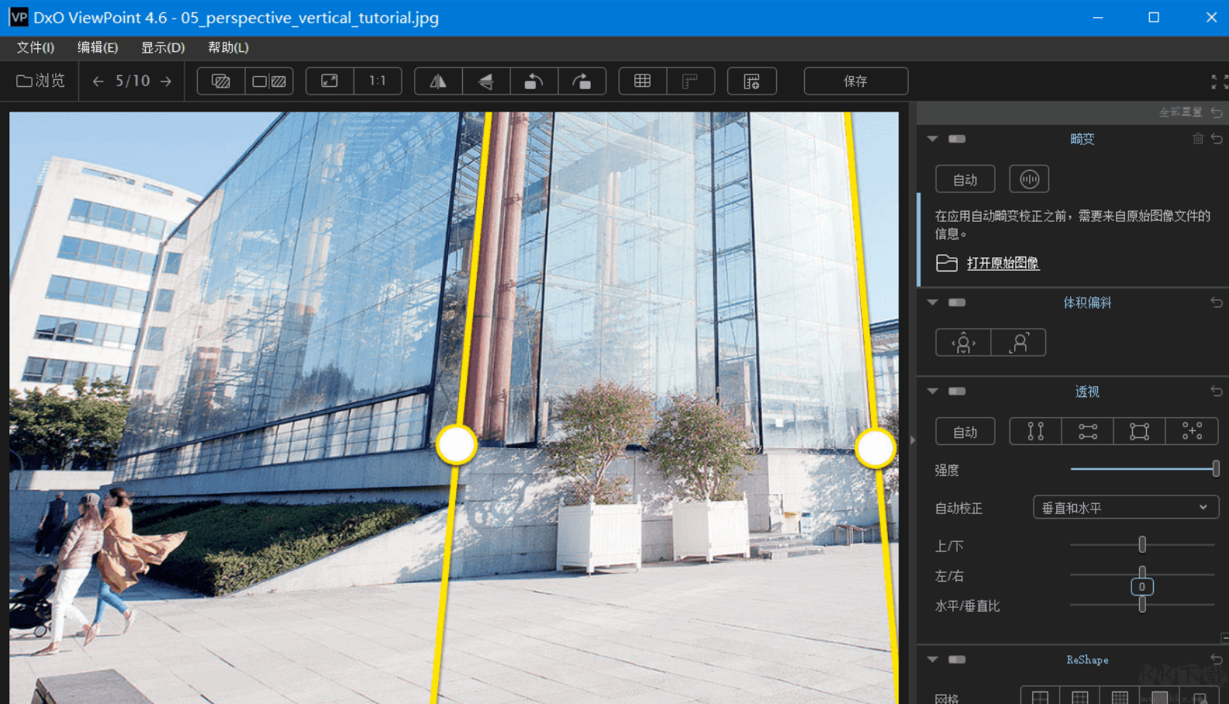Open the 编辑(E) menu
1229x704 pixels.
coord(98,47)
